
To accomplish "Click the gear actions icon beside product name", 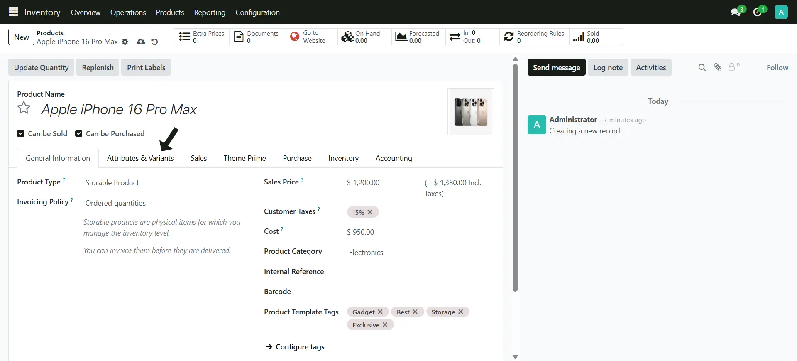I will (x=125, y=42).
